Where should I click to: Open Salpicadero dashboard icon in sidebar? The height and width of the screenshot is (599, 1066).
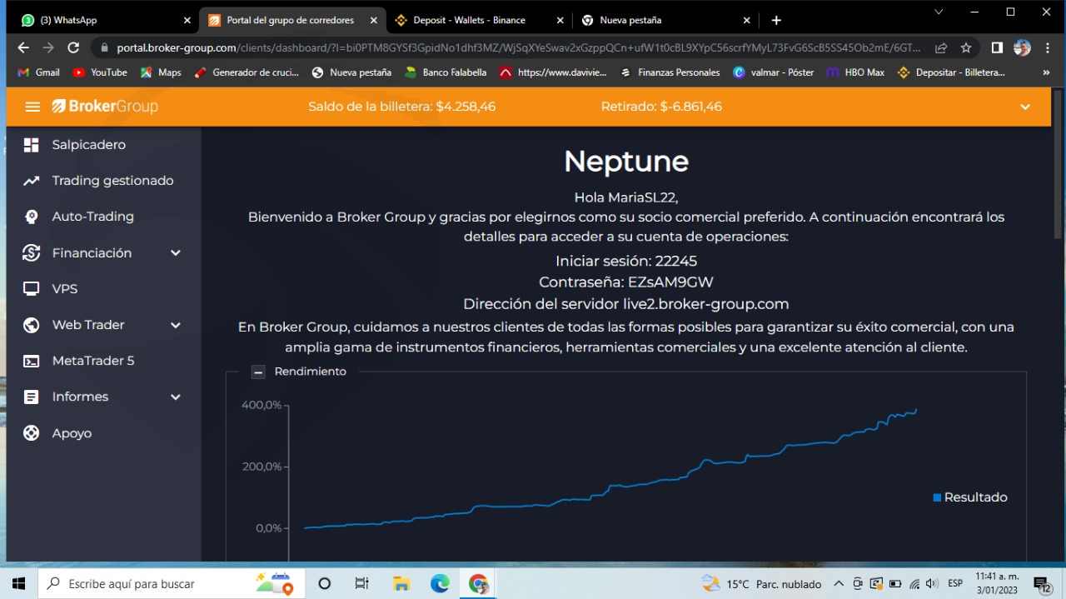(32, 145)
